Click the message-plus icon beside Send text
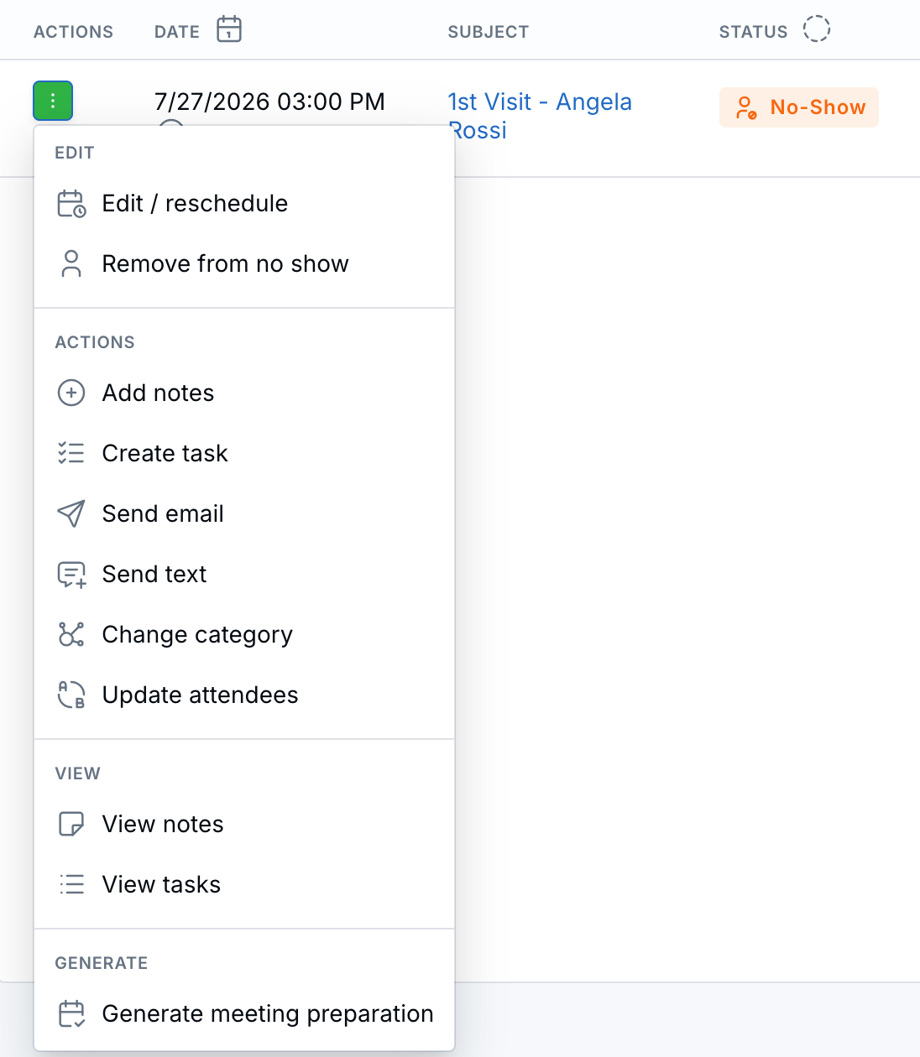Viewport: 920px width, 1057px height. click(x=71, y=575)
